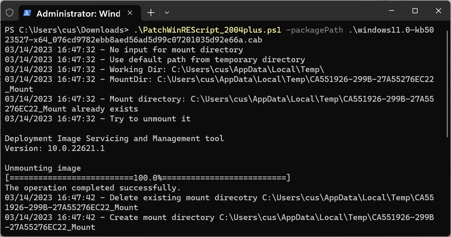This screenshot has width=451, height=237.
Task: Click the Deployment Image Servicing heading
Action: (114, 138)
